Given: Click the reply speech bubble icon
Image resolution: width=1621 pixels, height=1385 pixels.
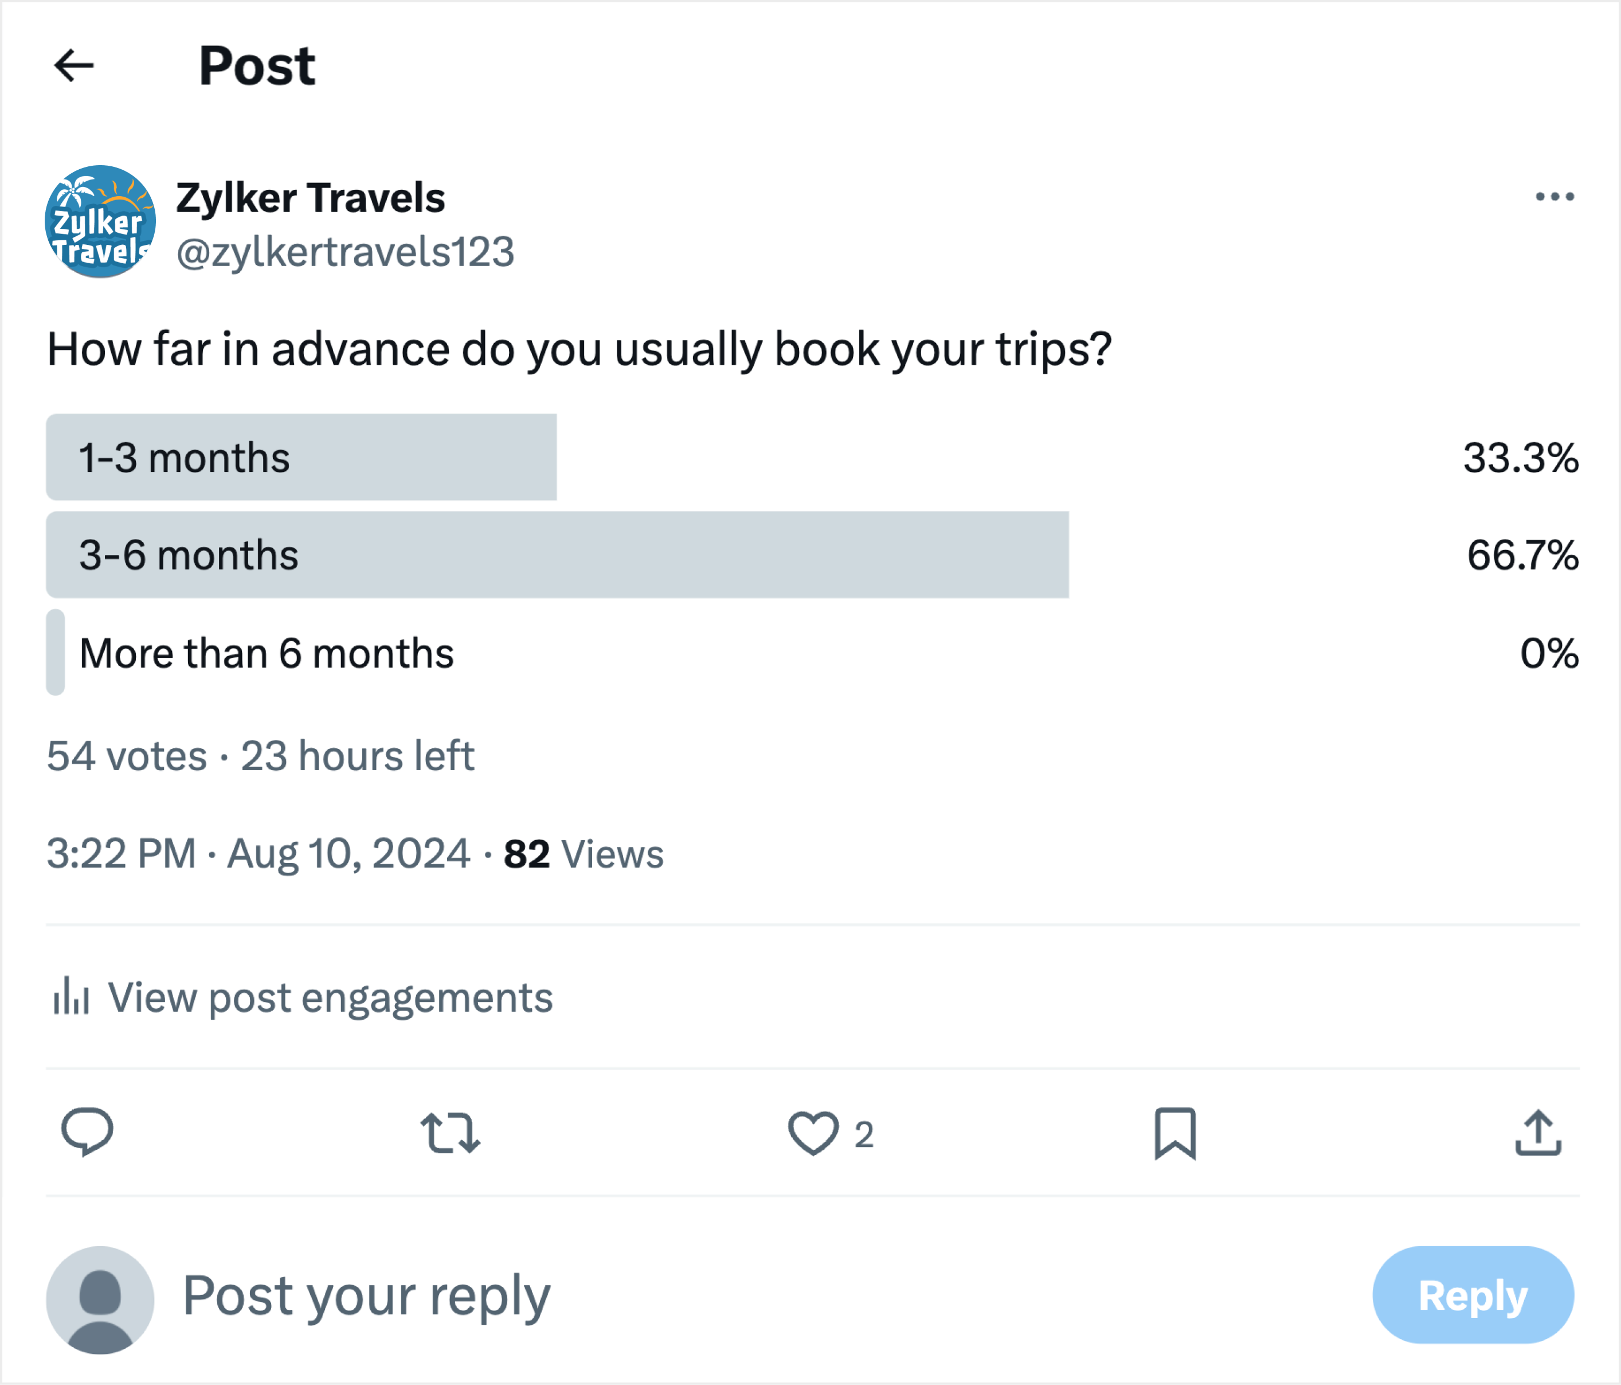Looking at the screenshot, I should tap(87, 1132).
